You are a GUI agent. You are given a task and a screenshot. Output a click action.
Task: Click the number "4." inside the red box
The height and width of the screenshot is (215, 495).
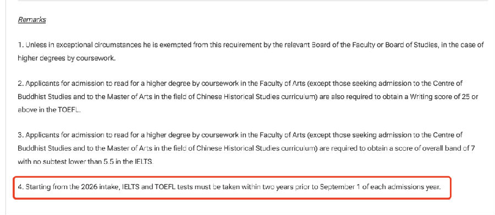(x=21, y=187)
